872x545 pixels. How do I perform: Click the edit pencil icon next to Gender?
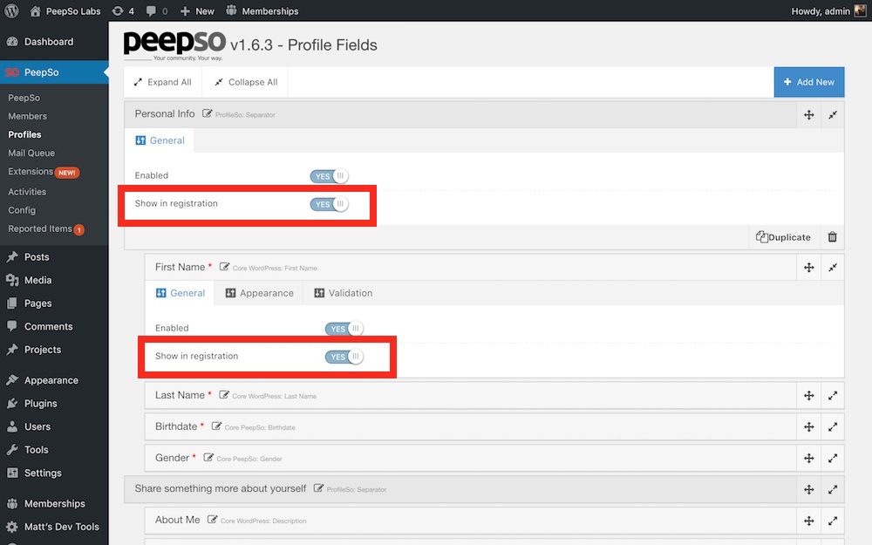pos(208,457)
